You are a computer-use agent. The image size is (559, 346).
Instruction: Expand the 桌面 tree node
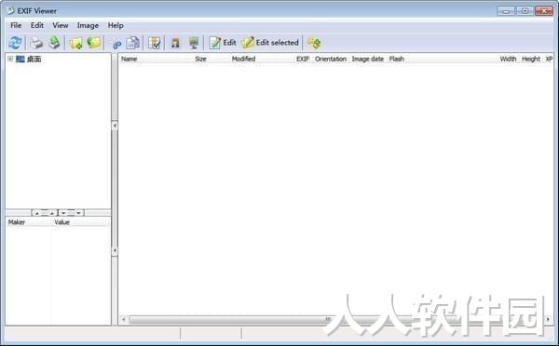(x=10, y=59)
